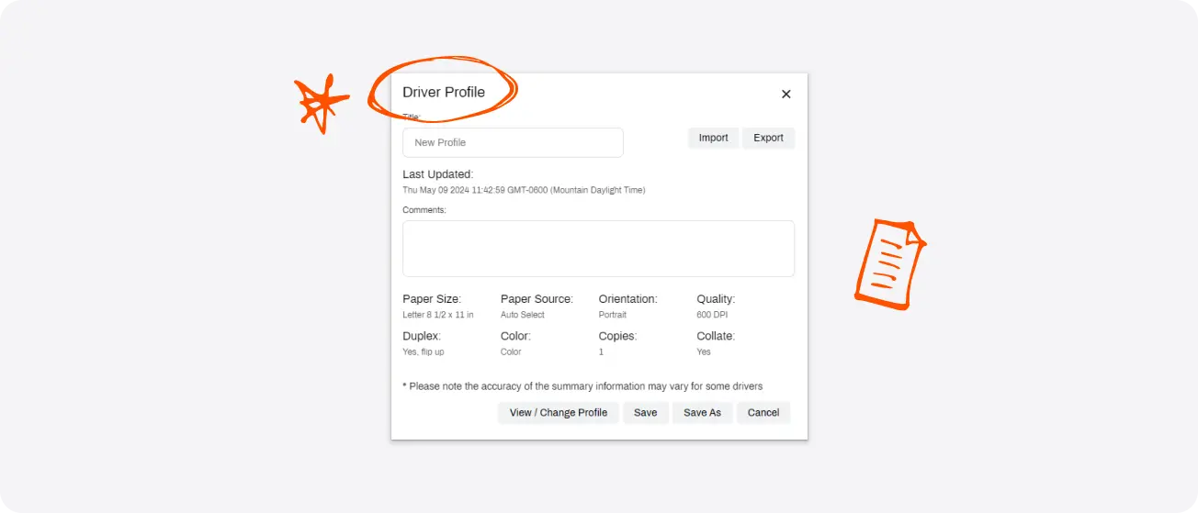Click the Import button
Image resolution: width=1198 pixels, height=513 pixels.
[713, 138]
